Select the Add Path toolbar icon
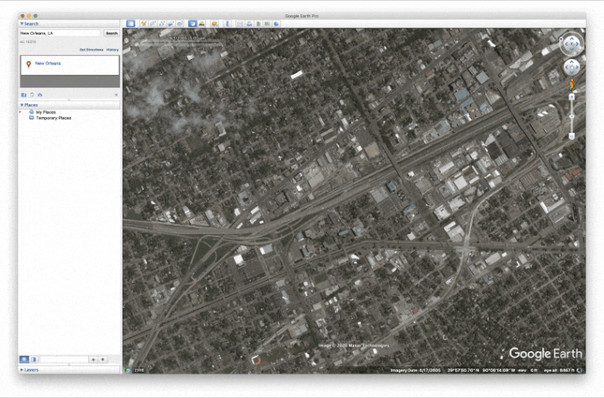Viewport: 604px width, 398px height. pyautogui.click(x=162, y=24)
